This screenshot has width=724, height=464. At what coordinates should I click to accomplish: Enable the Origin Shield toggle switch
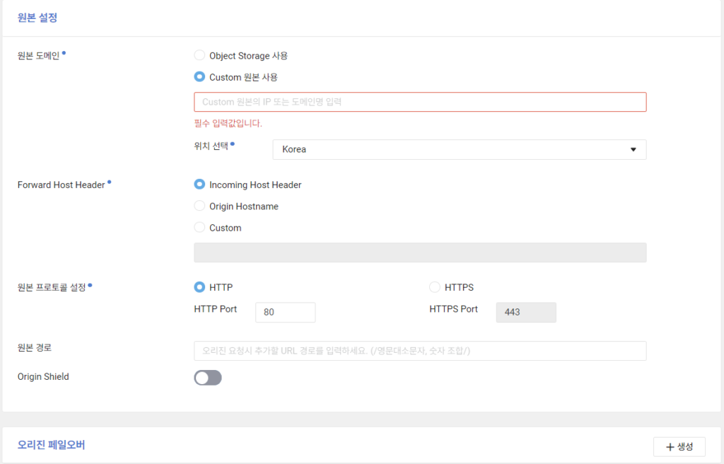tap(208, 378)
